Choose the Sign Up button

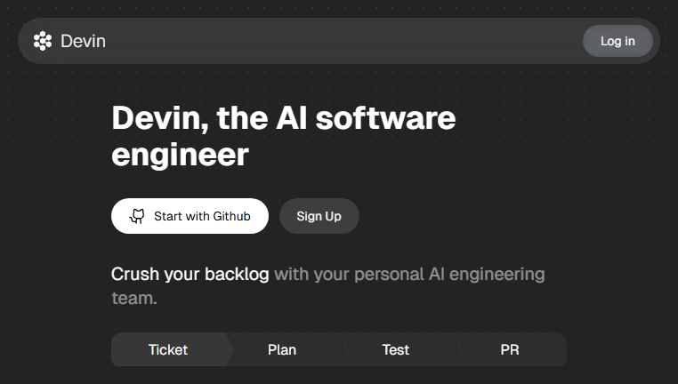pos(319,216)
